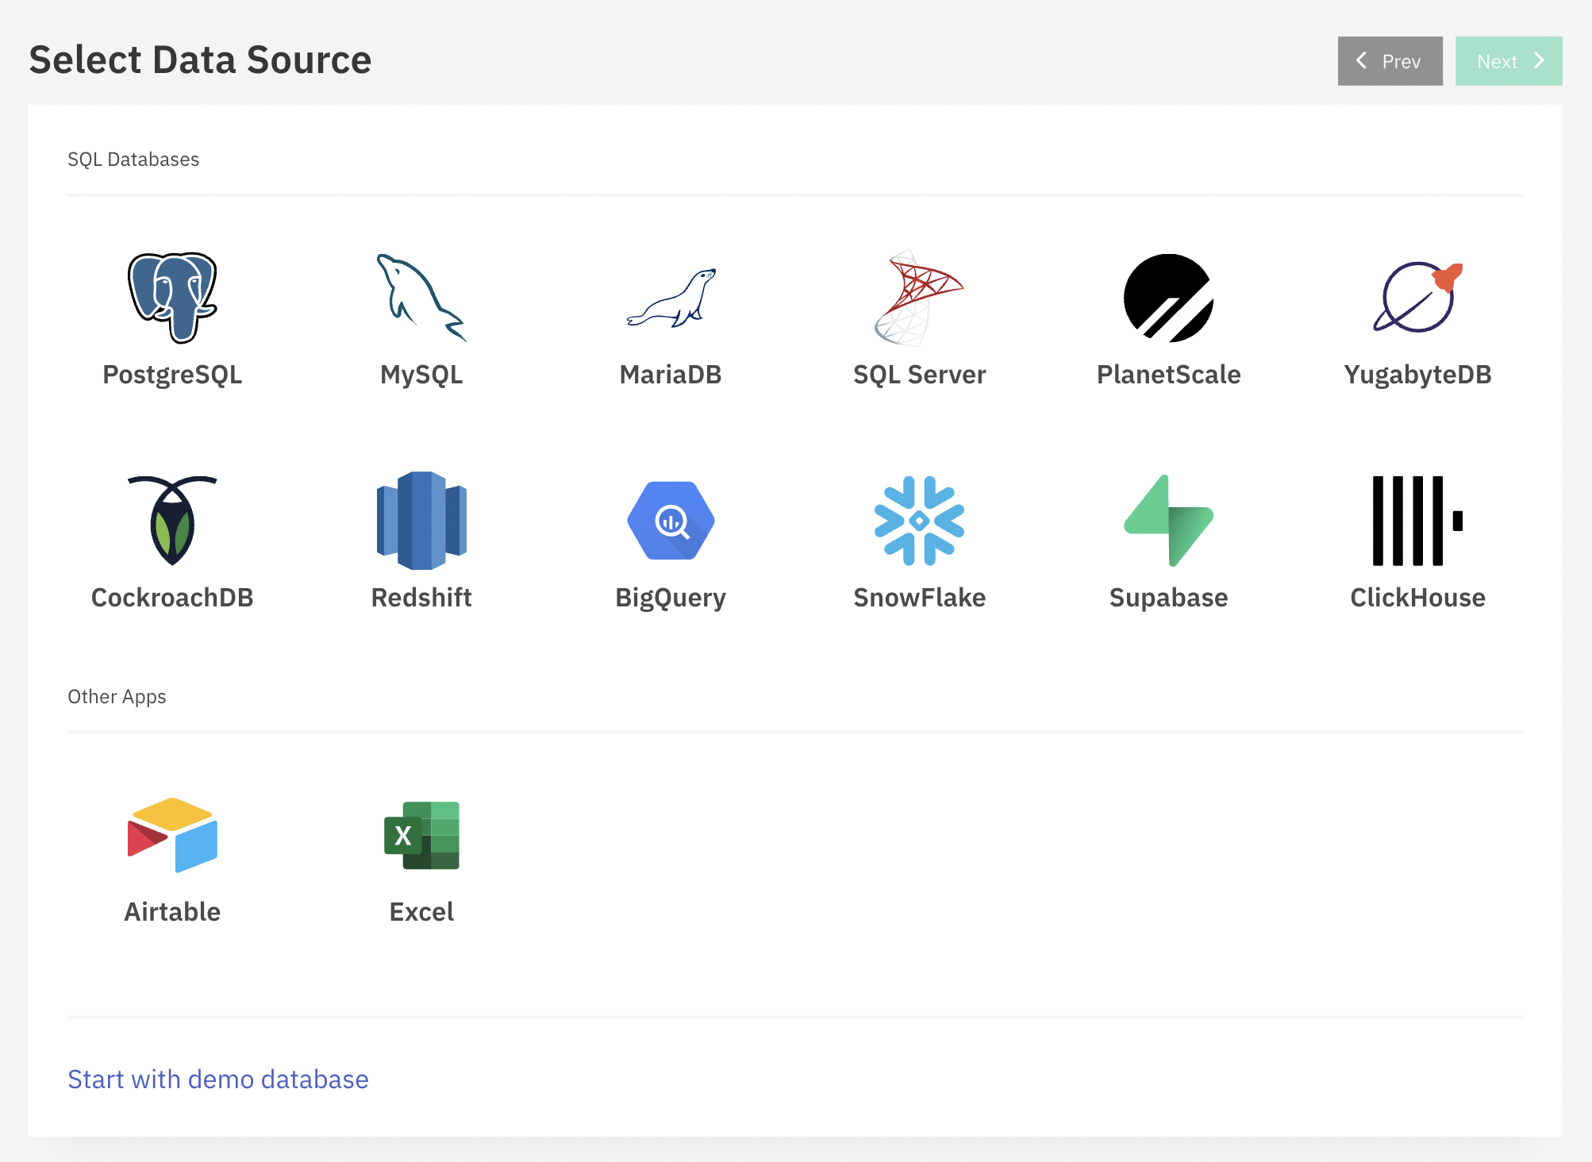The image size is (1592, 1162).
Task: Click the CockroachDB label text
Action: click(172, 598)
